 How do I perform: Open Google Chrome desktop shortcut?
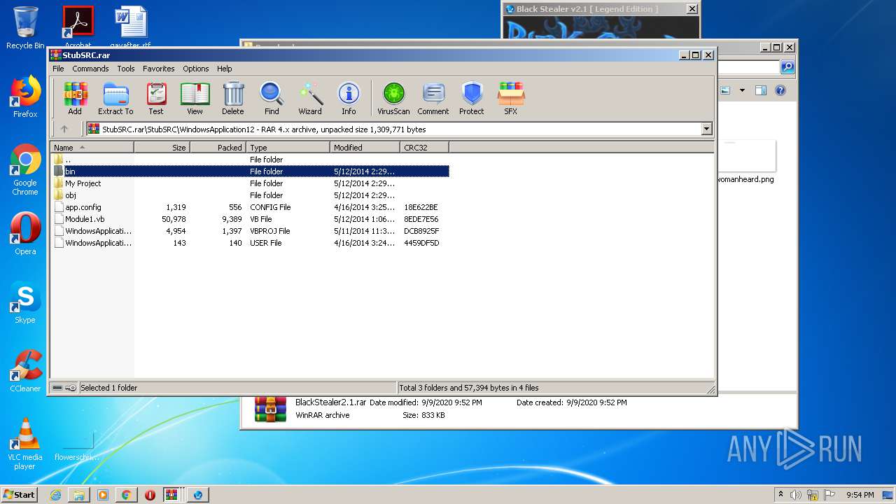click(x=25, y=169)
